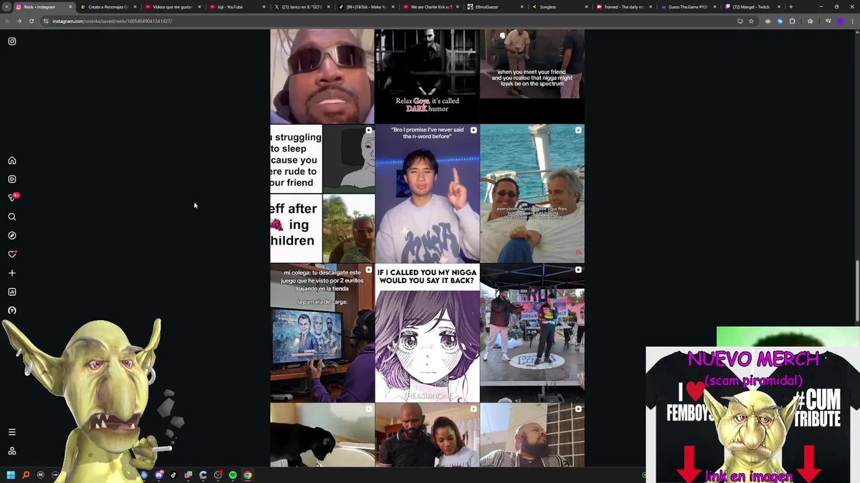Switch to the Joji - YouTube tab
Image resolution: width=860 pixels, height=483 pixels.
(236, 7)
